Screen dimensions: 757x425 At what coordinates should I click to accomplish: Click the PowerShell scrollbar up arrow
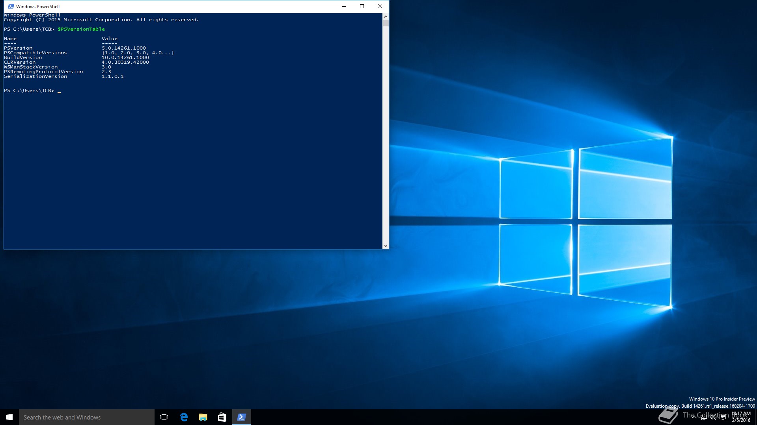click(x=386, y=16)
